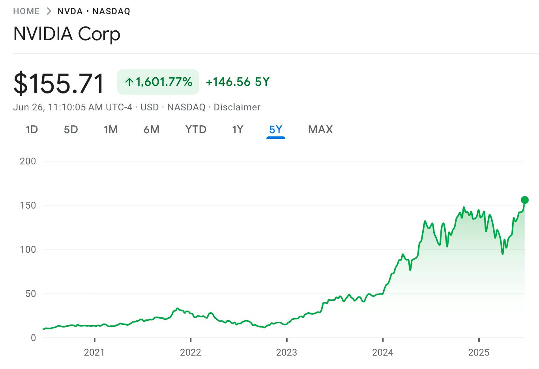Click the green 1,601.77% change badge
This screenshot has width=539, height=369.
tap(158, 82)
